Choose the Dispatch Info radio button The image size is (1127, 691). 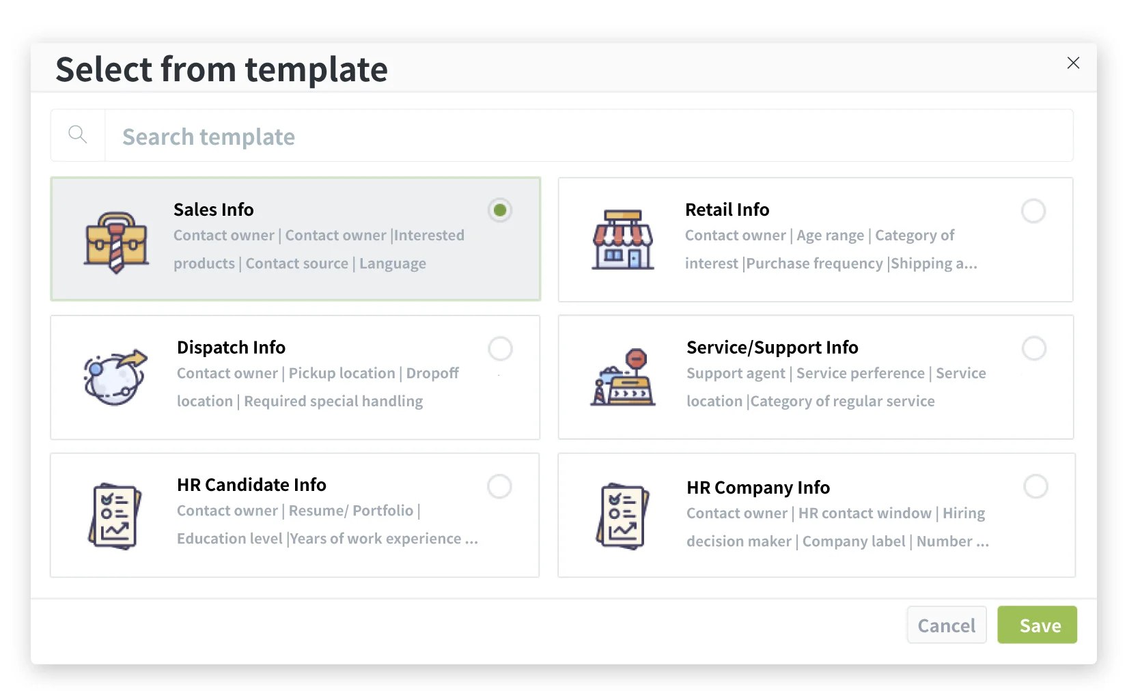500,349
